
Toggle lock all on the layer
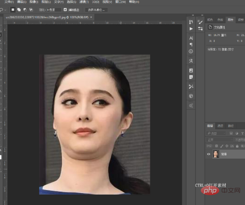237,146
